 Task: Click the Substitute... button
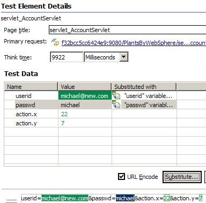click(x=182, y=177)
